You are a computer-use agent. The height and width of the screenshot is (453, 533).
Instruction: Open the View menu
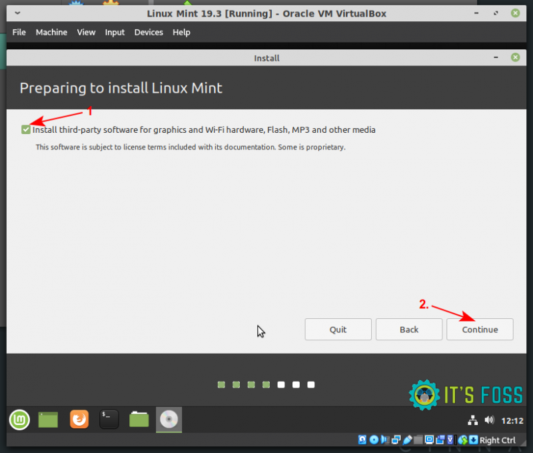(86, 32)
